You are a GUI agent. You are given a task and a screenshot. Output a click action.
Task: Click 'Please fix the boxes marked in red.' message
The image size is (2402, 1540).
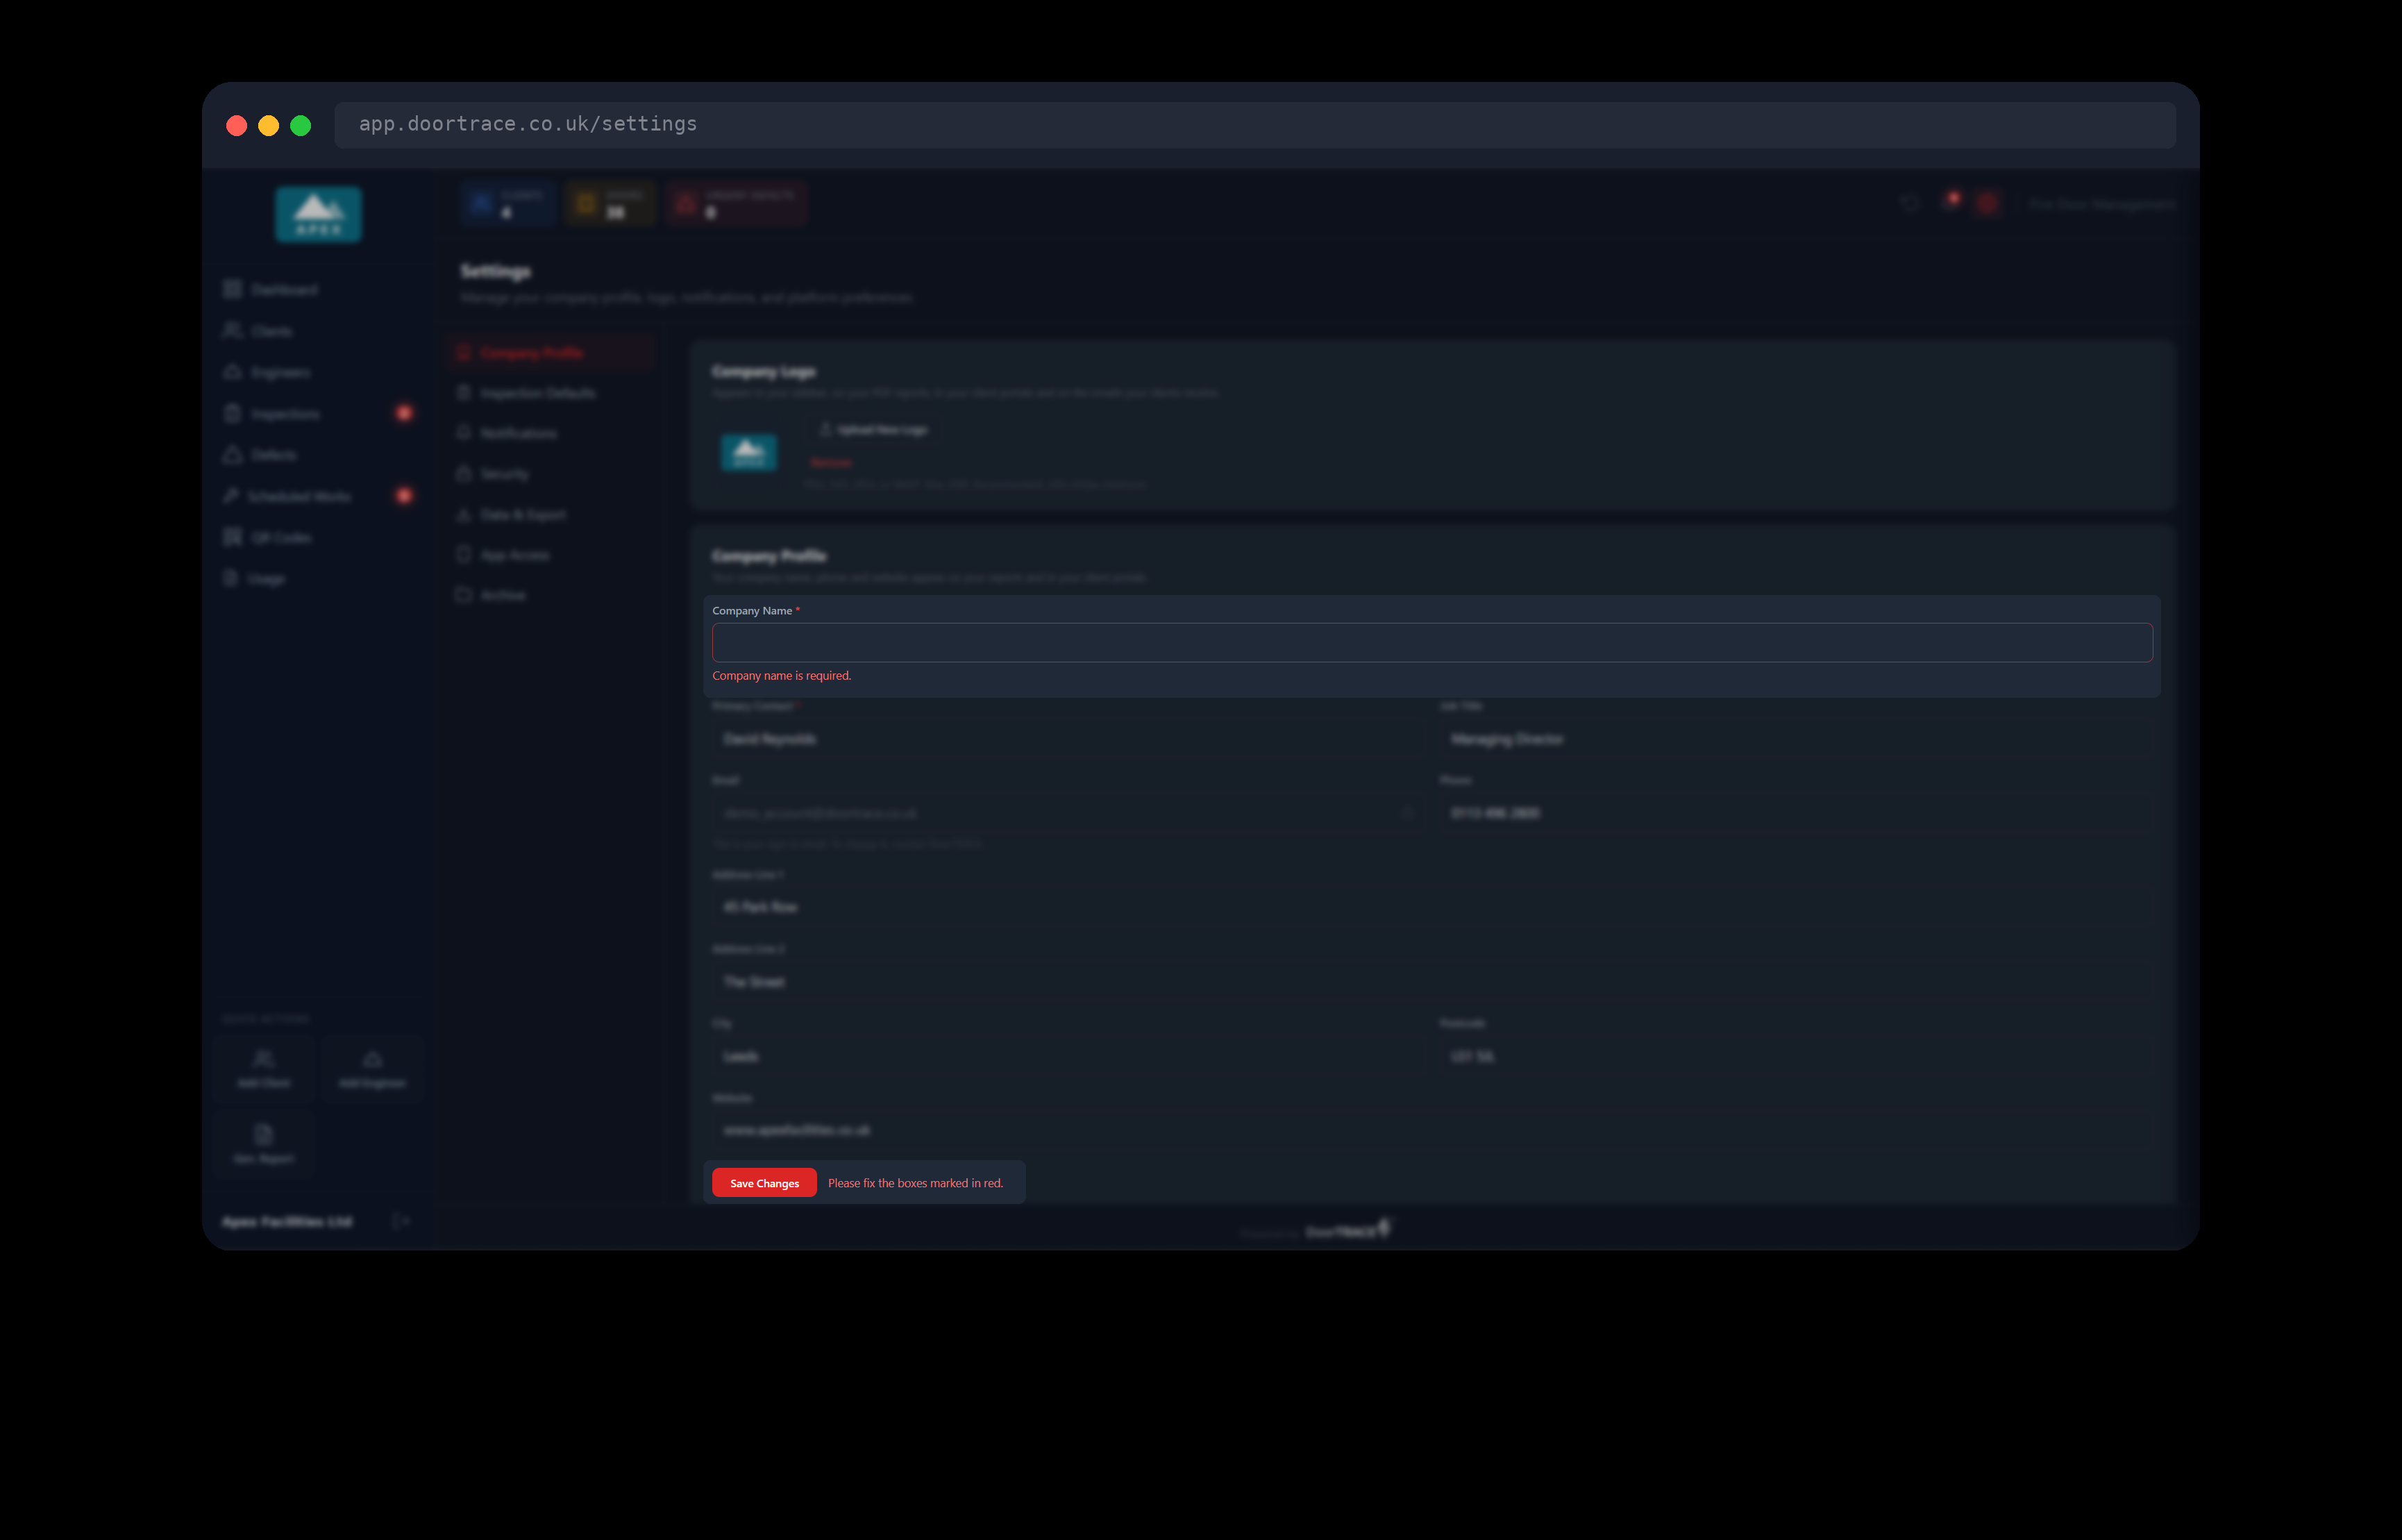(914, 1183)
